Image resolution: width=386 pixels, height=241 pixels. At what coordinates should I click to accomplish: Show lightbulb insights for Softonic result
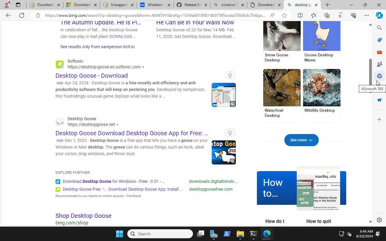coord(230,75)
